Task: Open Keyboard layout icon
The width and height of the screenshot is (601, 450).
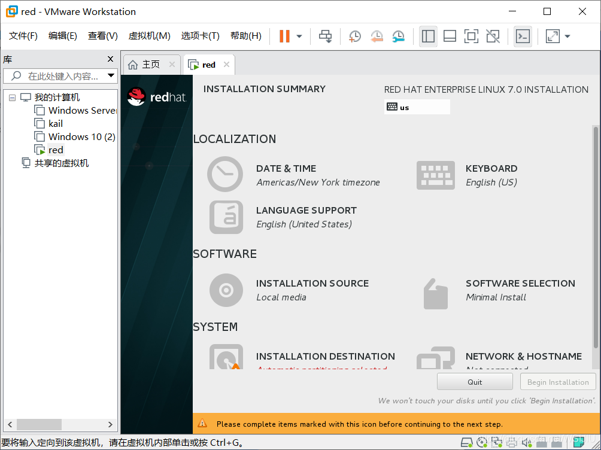Action: tap(436, 175)
